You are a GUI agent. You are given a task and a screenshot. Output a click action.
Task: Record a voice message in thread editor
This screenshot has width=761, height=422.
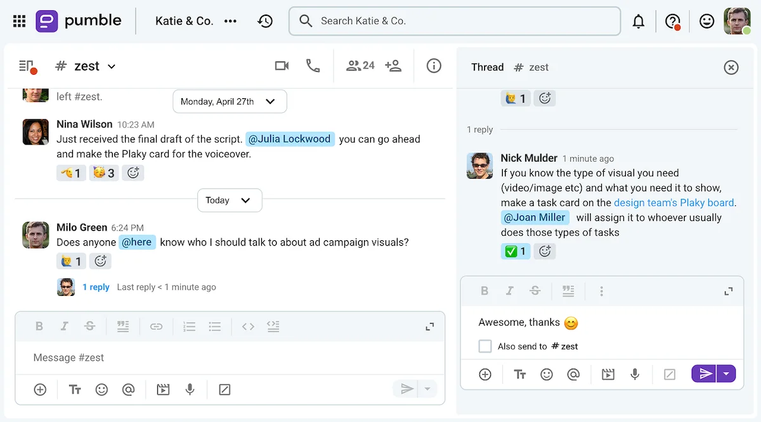(635, 374)
